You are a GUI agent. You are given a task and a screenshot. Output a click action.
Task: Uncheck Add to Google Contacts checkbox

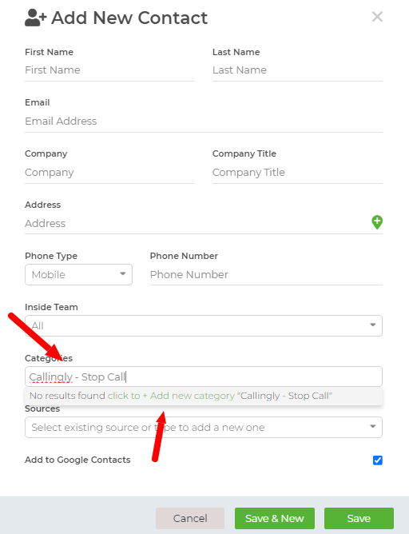click(x=378, y=460)
